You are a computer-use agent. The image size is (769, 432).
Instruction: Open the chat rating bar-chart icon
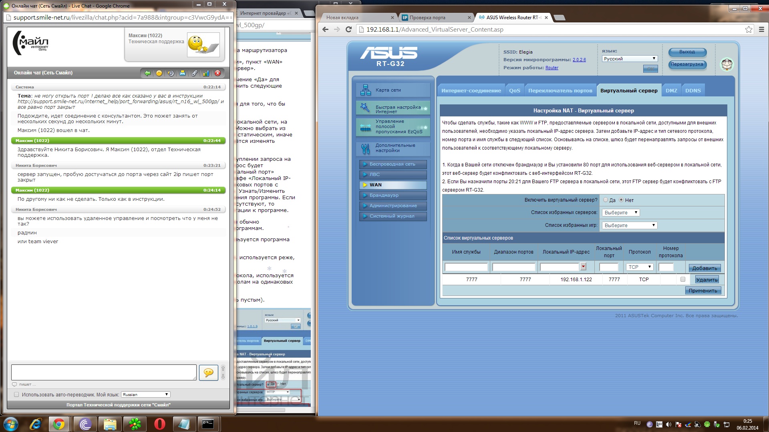tap(206, 73)
